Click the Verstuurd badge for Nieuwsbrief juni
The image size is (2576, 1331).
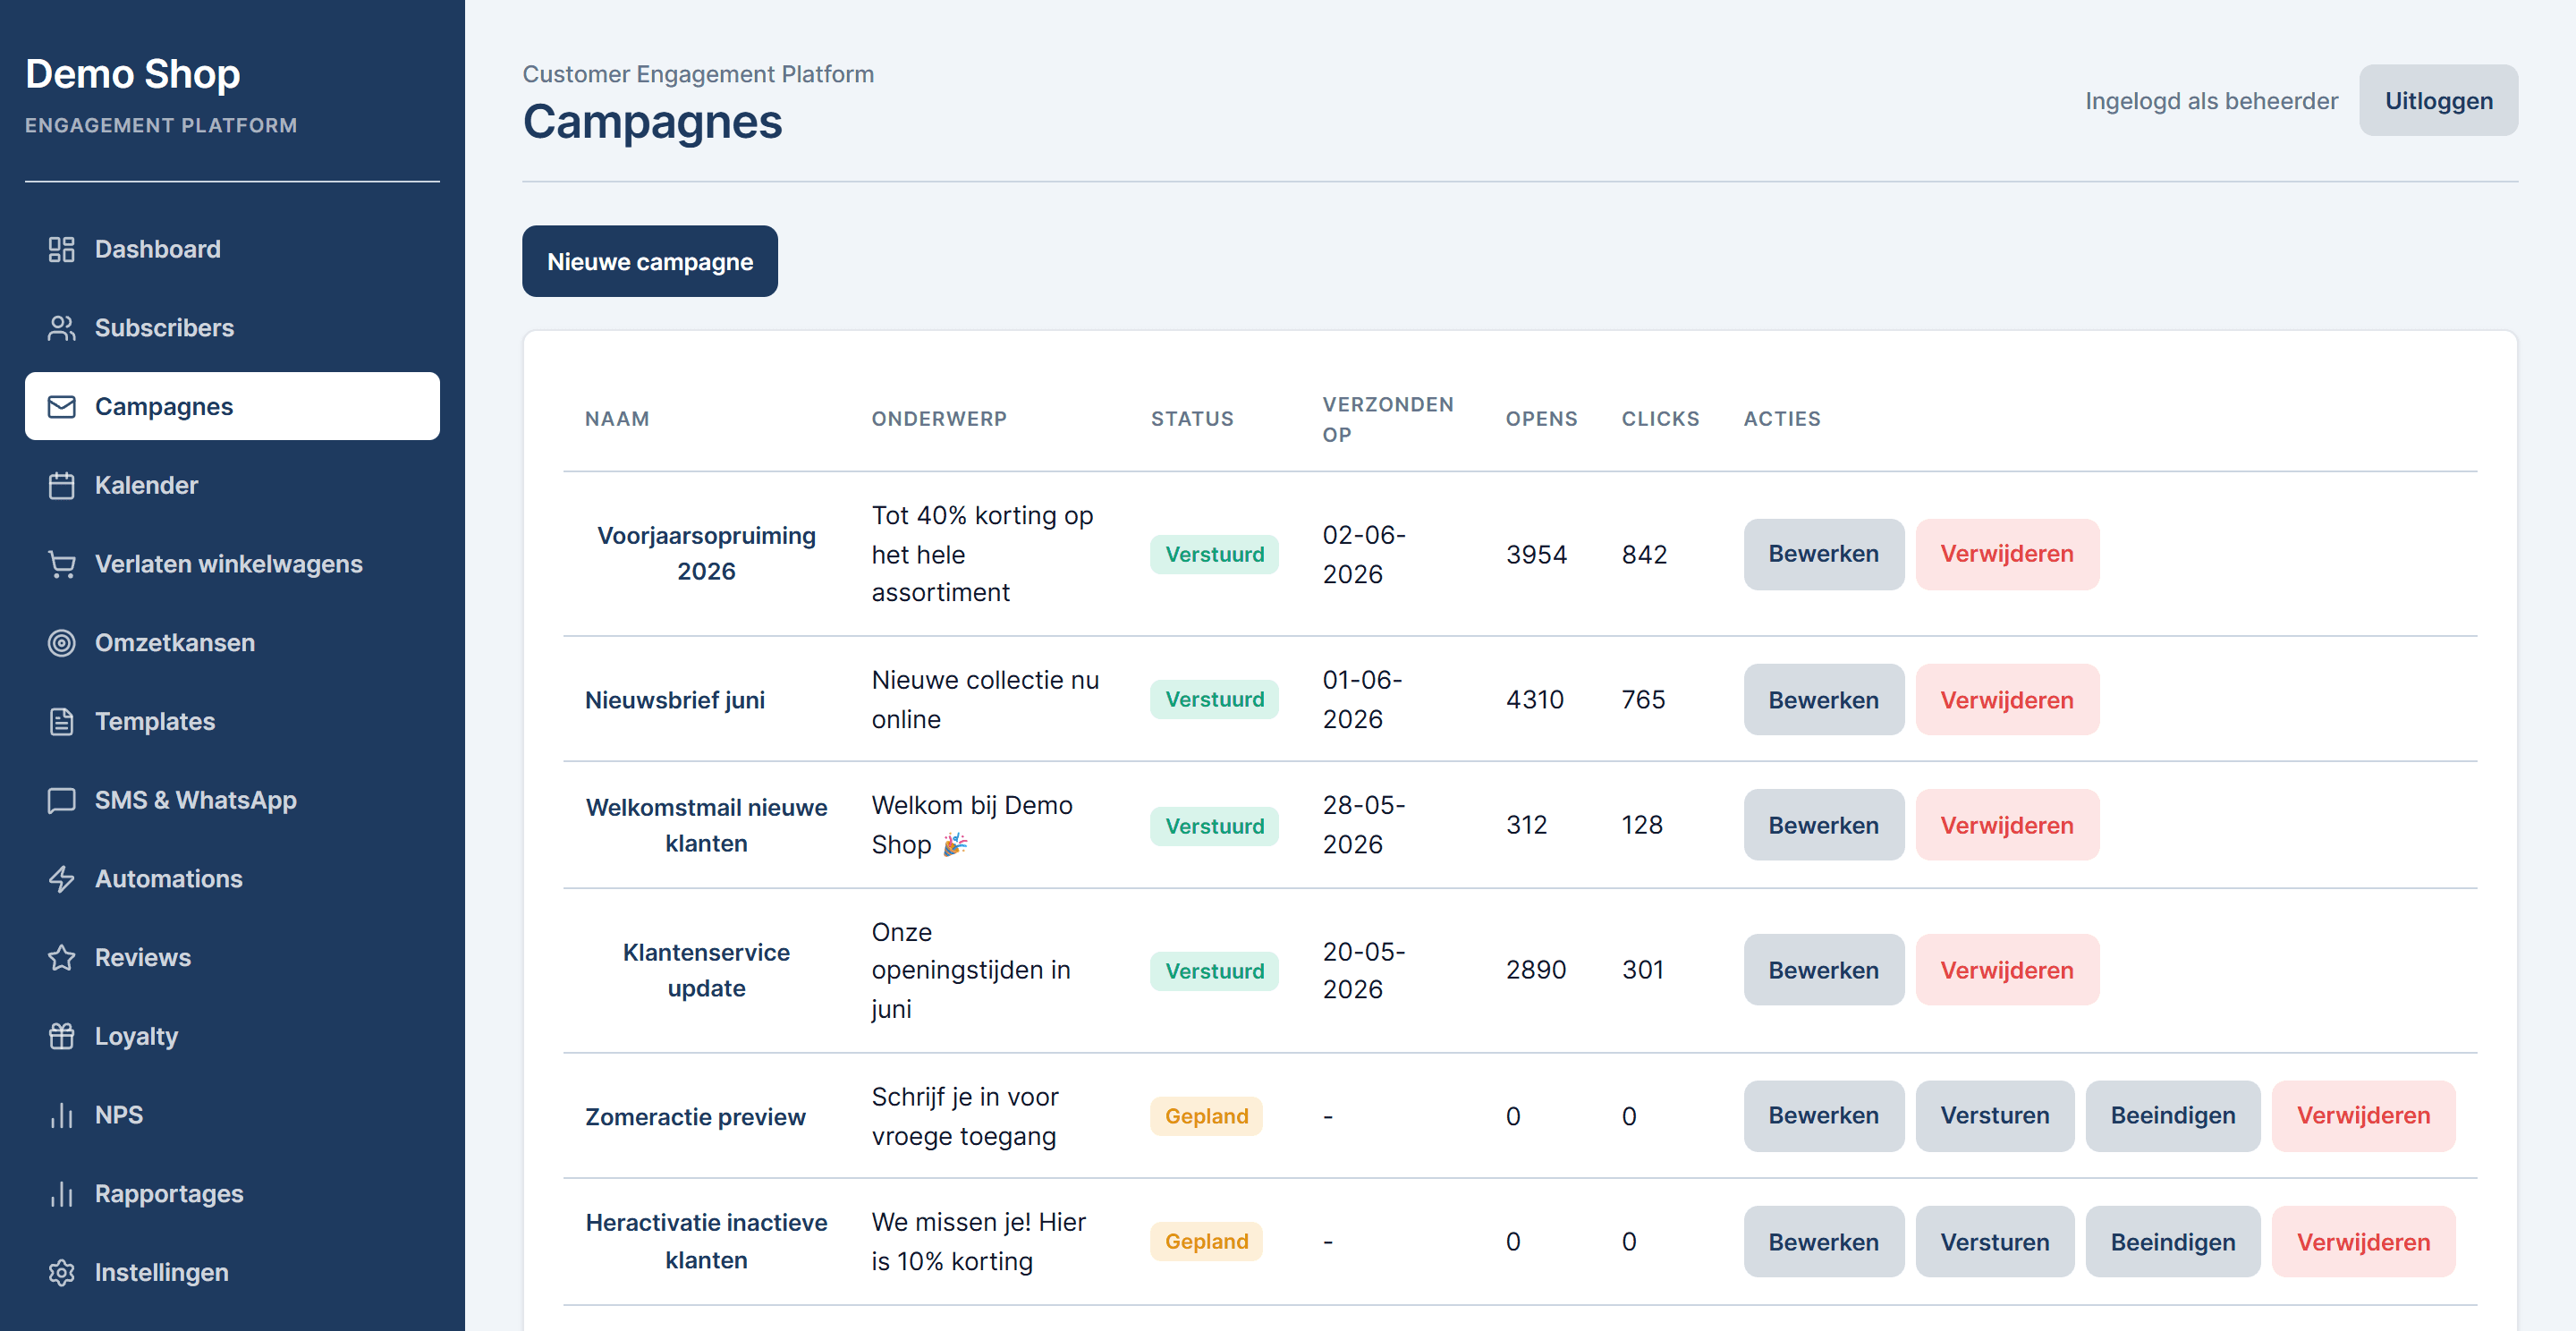(x=1214, y=700)
